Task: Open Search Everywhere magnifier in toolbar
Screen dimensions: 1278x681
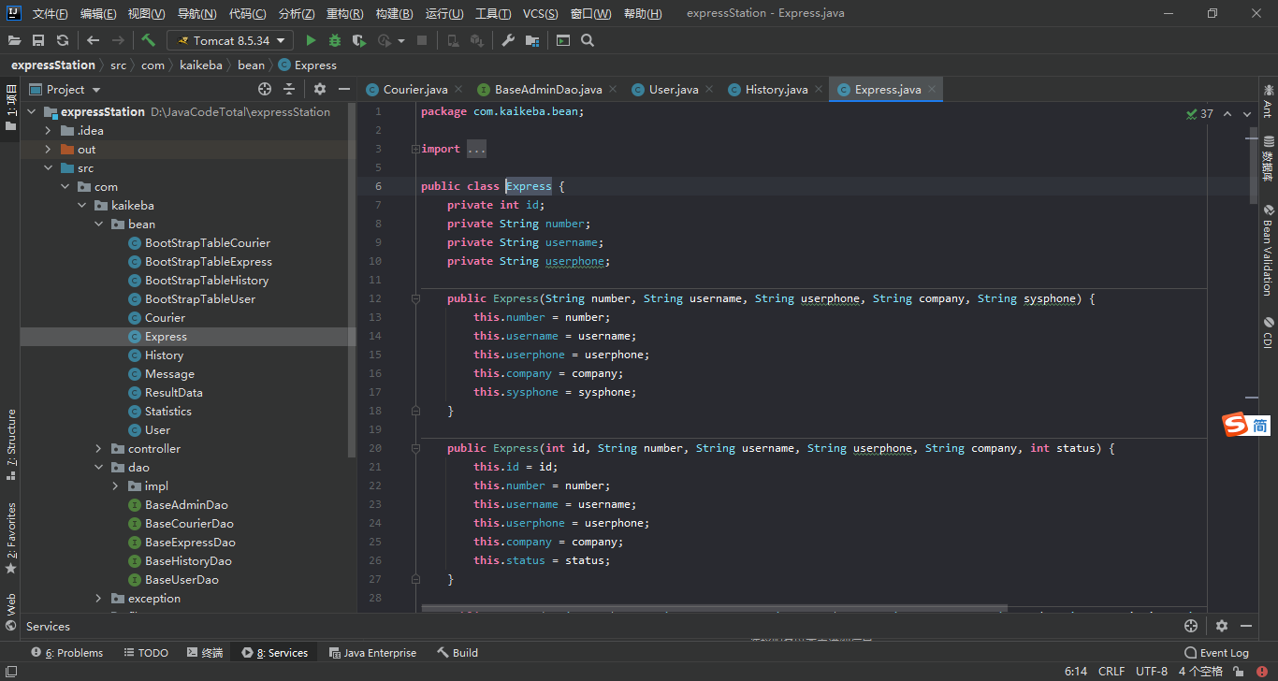Action: (x=588, y=40)
